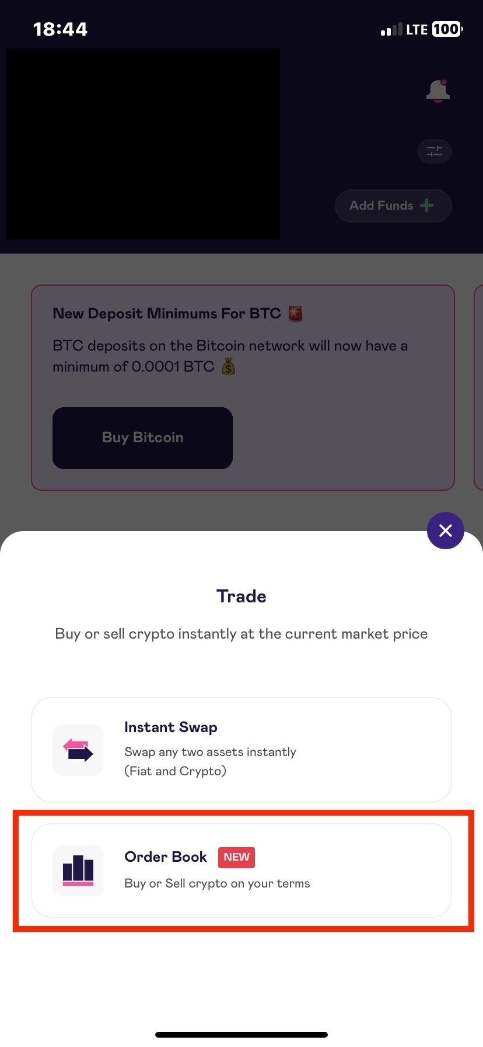The width and height of the screenshot is (483, 1047).
Task: Tap the partially visible next announcement card
Action: [x=479, y=388]
